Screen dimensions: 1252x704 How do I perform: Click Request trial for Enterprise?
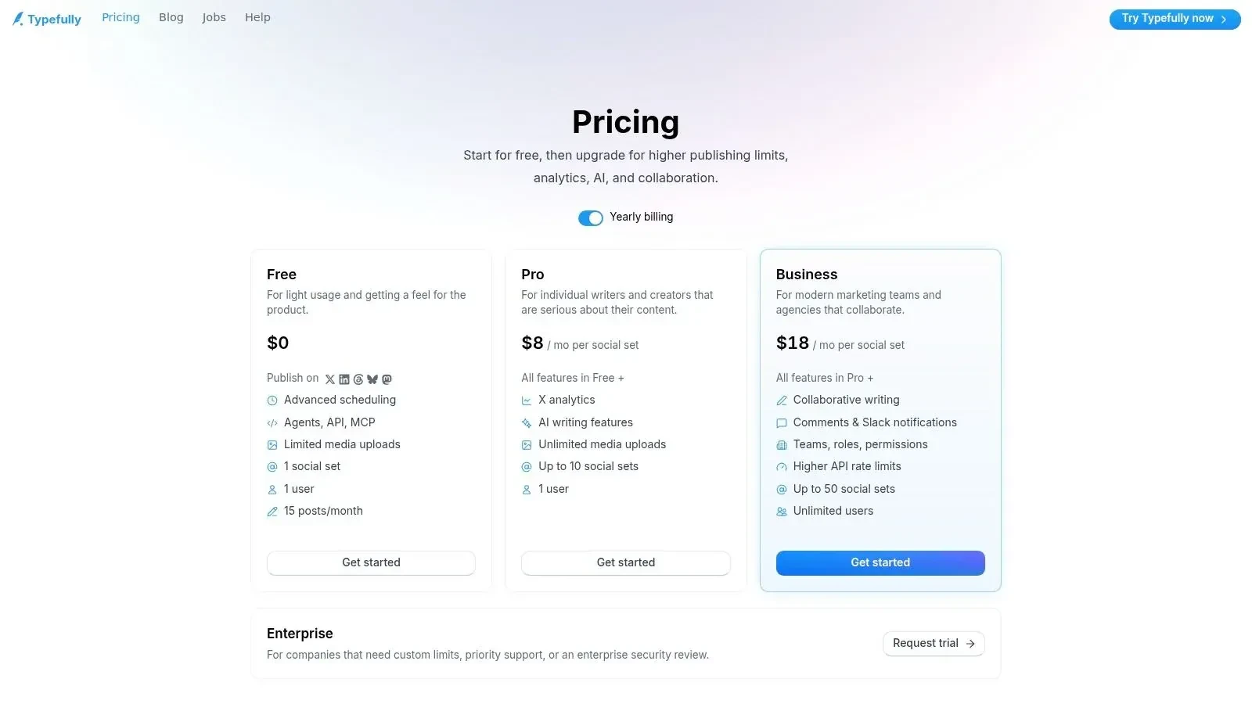[934, 643]
